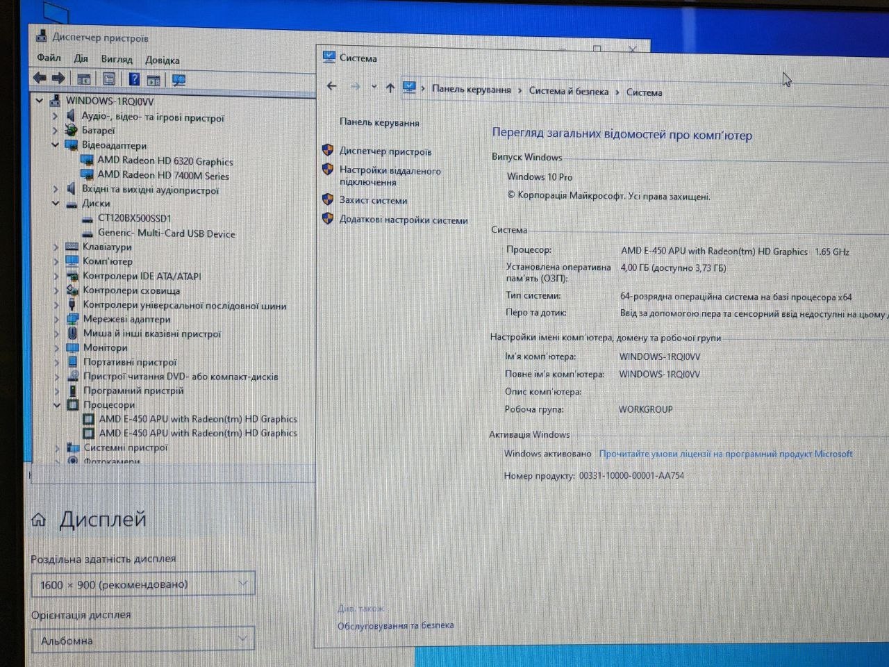The image size is (889, 667).
Task: Click the Back arrow in Device Manager toolbar
Action: tap(40, 78)
